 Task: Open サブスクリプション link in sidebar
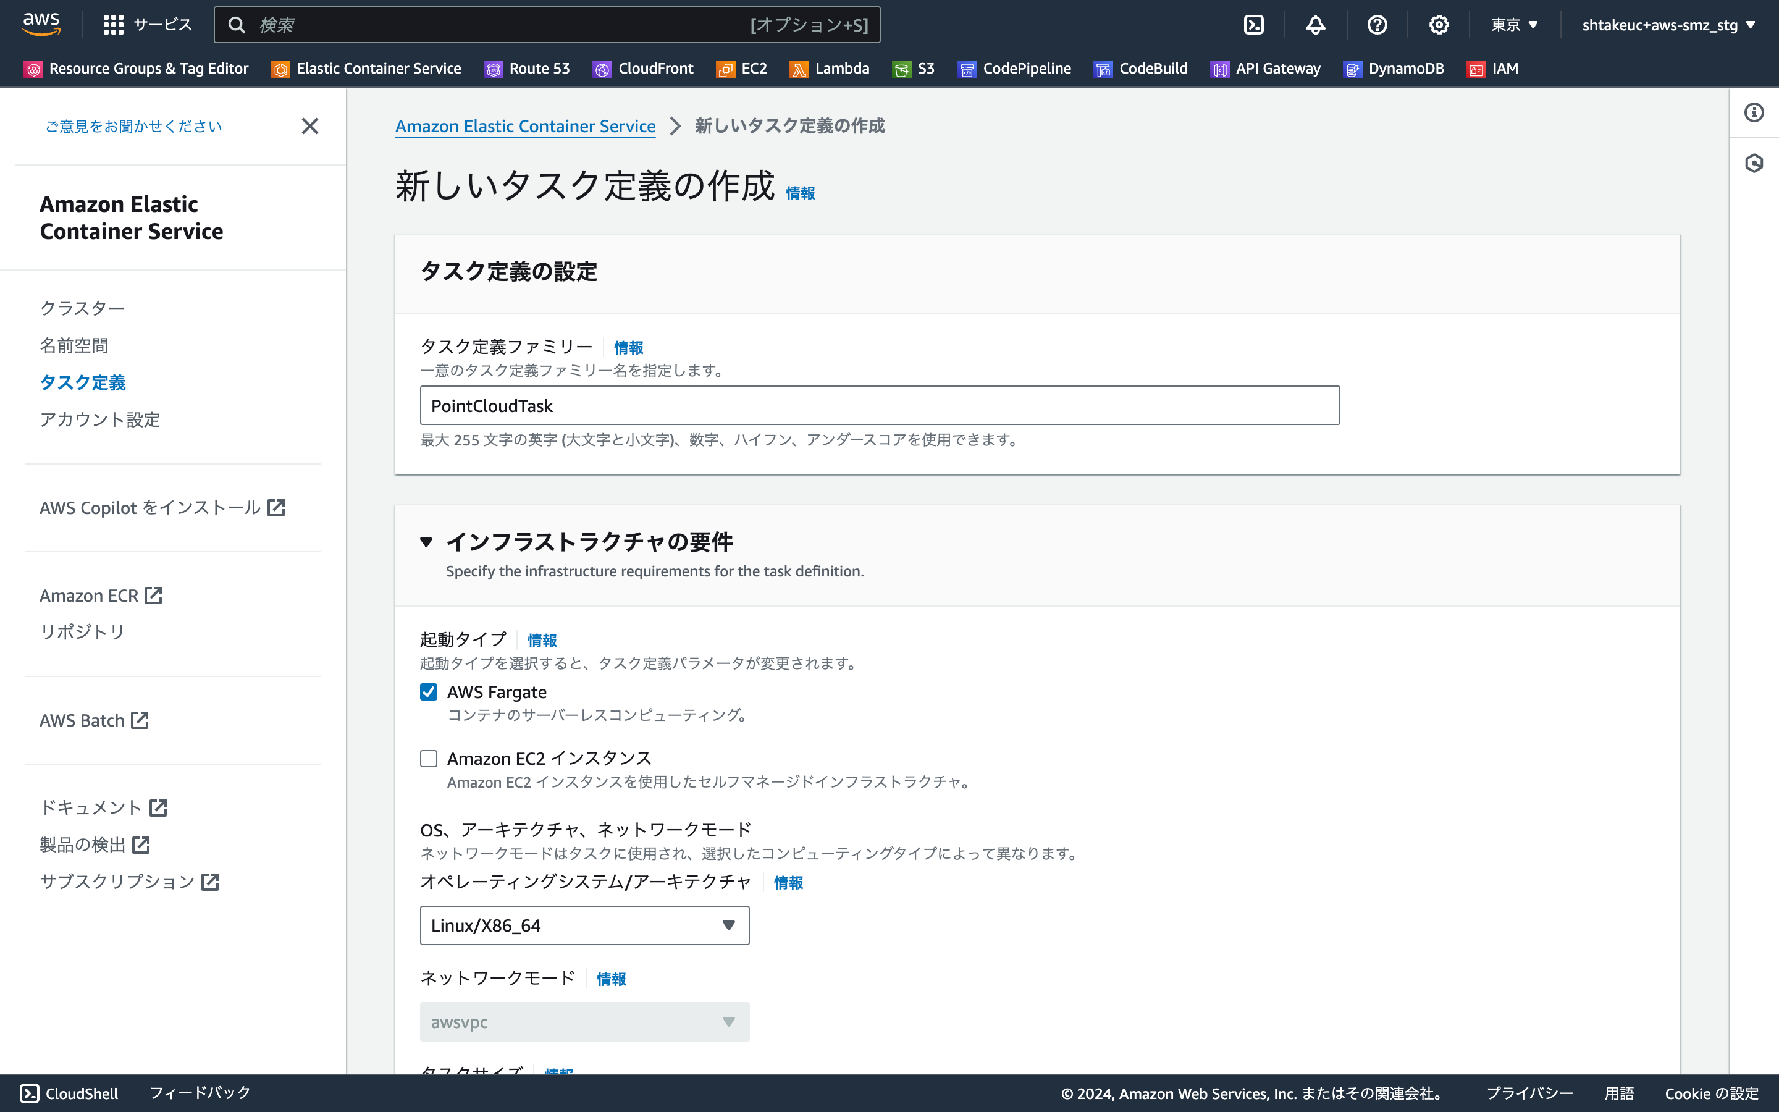(129, 881)
